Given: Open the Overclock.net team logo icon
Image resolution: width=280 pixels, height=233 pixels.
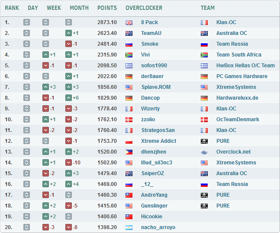Looking at the screenshot, I should tap(204, 152).
